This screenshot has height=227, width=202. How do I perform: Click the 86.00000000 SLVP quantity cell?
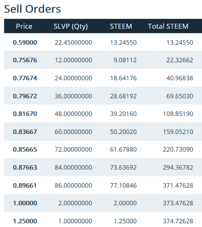click(73, 186)
